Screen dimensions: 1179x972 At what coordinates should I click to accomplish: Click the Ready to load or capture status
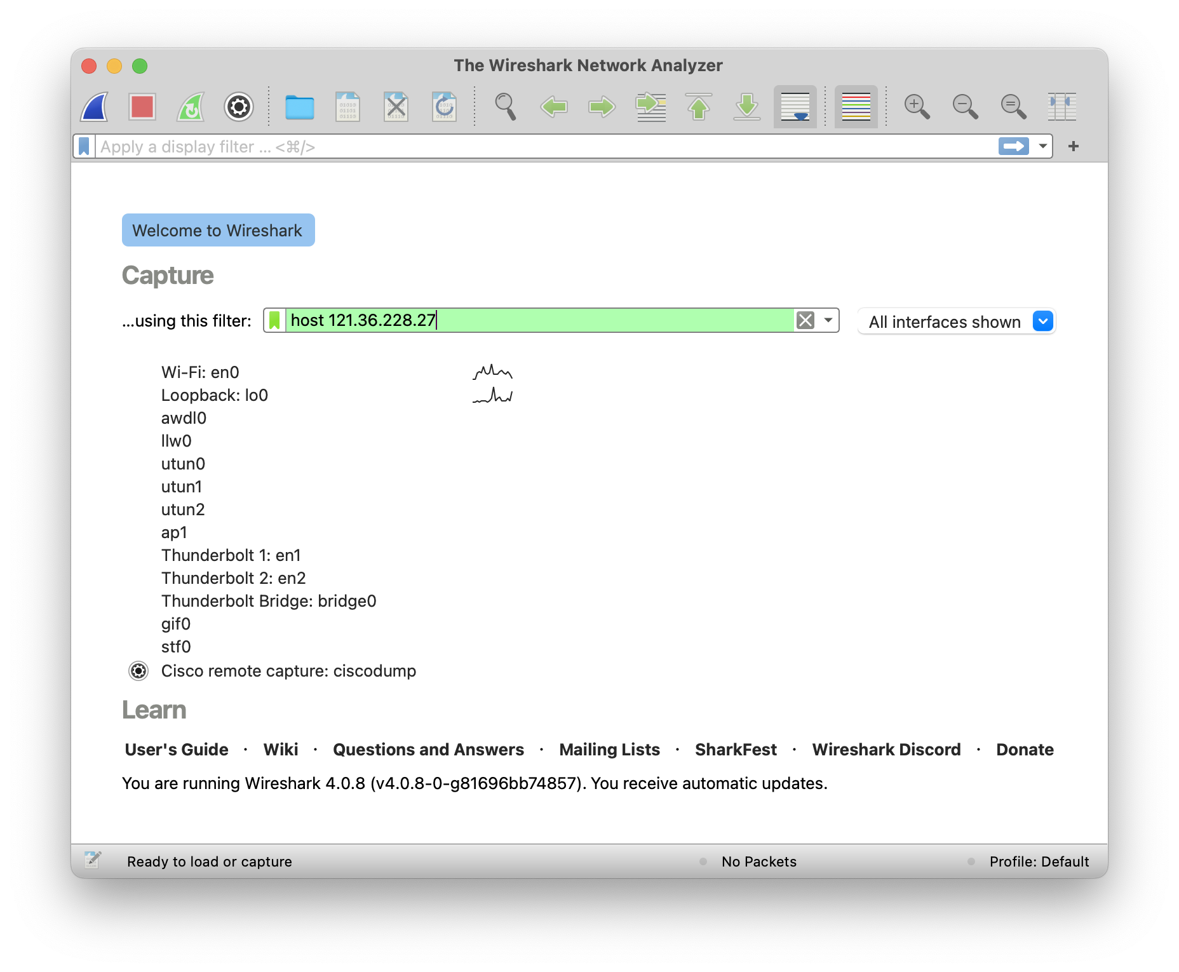210,861
